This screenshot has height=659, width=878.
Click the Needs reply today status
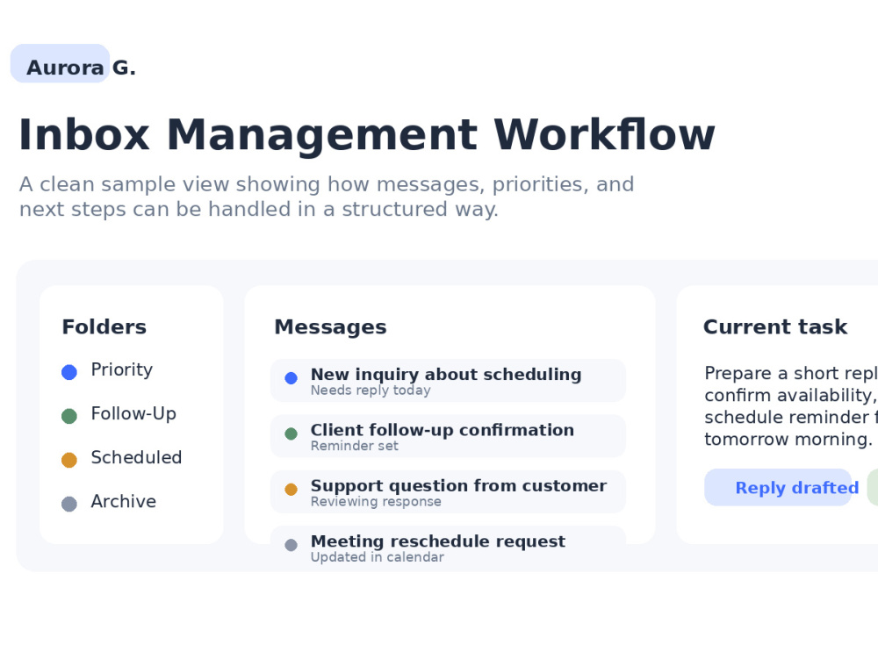pyautogui.click(x=371, y=390)
